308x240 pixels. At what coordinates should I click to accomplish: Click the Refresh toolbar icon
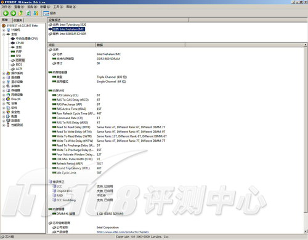[28, 14]
